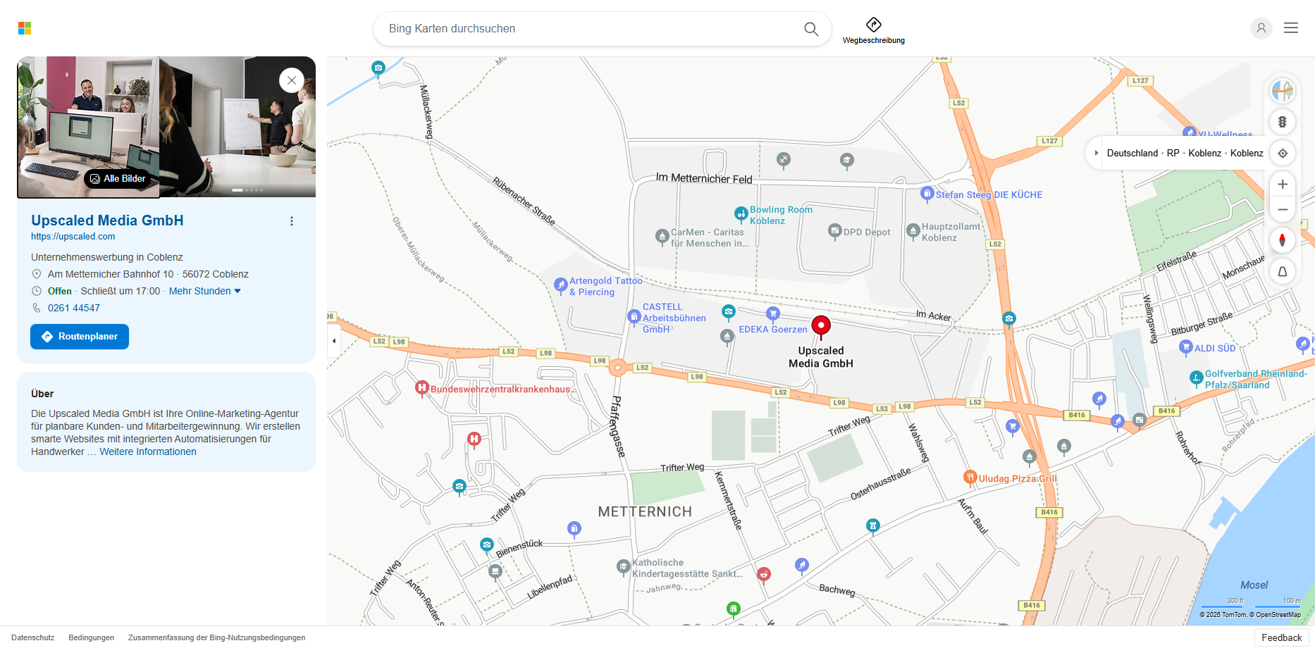
Task: Select Deutschland in the location breadcrumb
Action: (1132, 153)
